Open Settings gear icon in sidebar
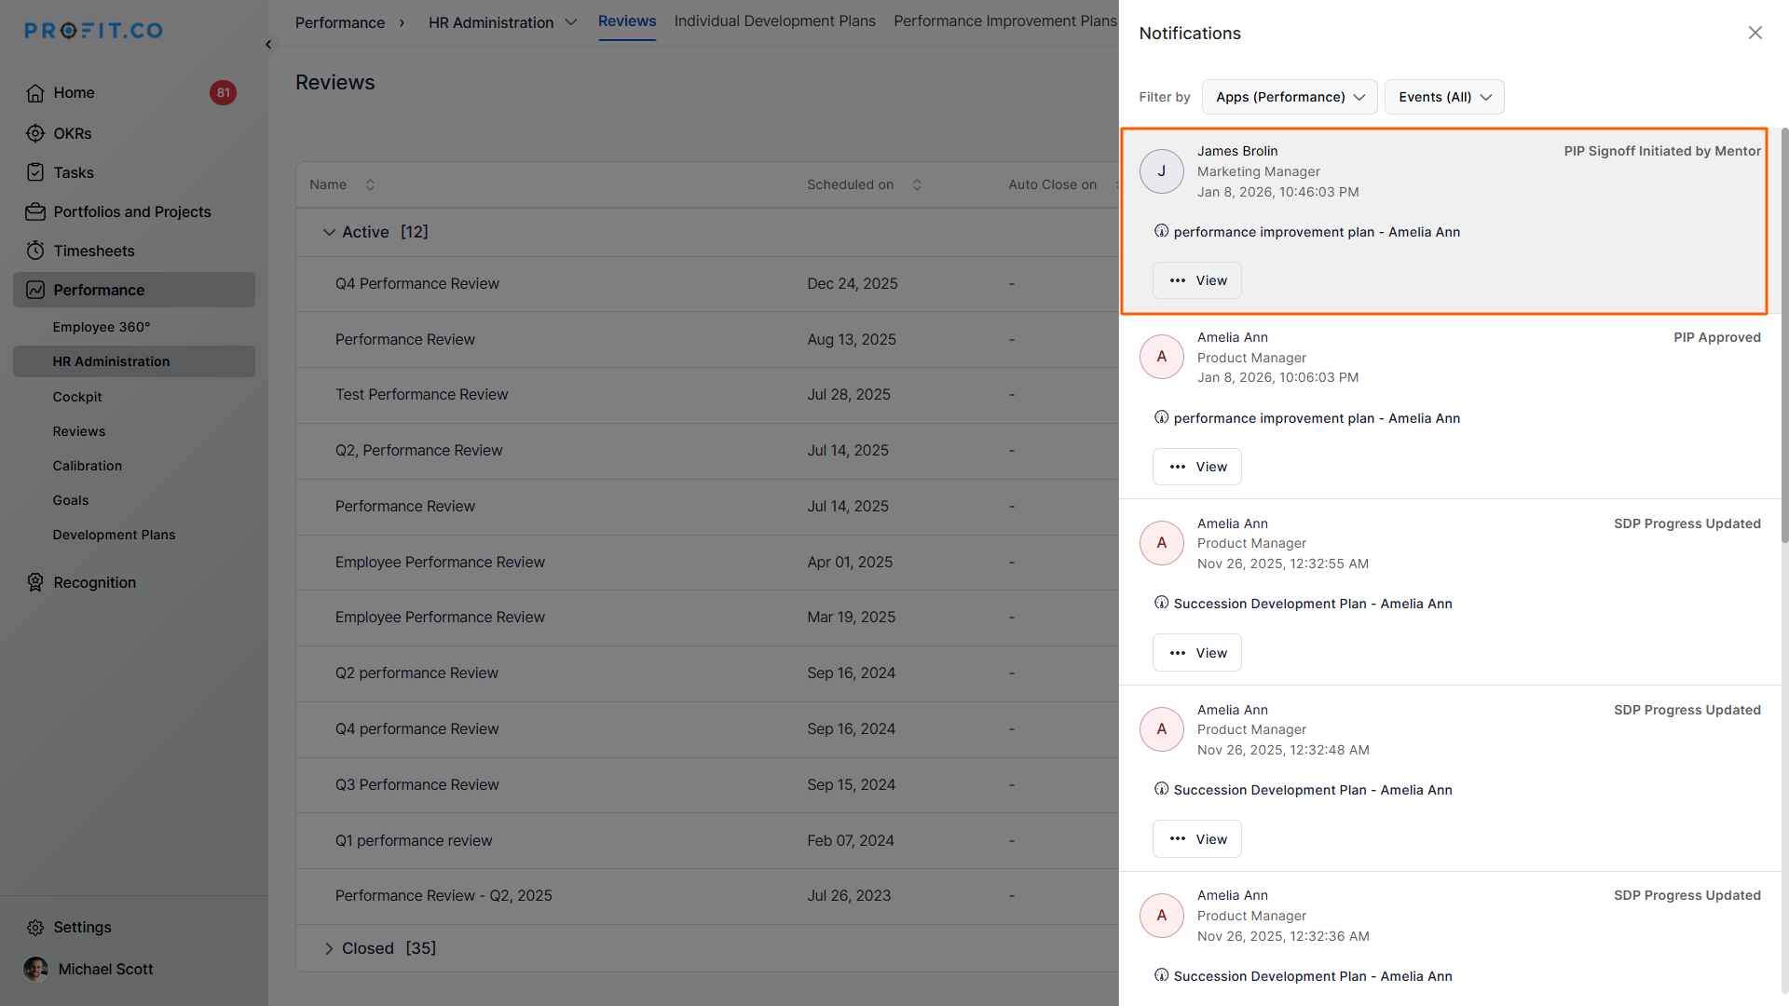The width and height of the screenshot is (1789, 1006). point(35,928)
